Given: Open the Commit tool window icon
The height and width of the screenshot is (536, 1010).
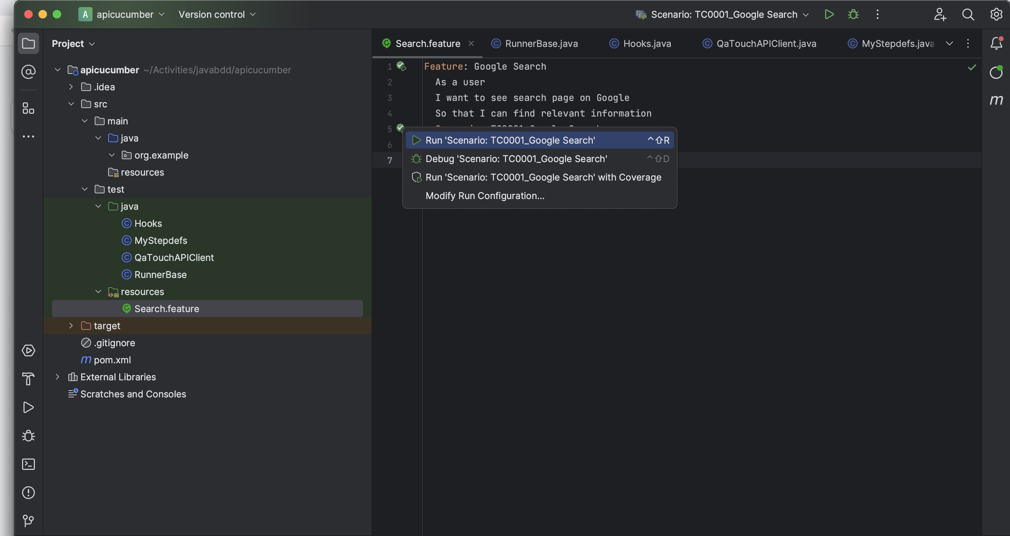Looking at the screenshot, I should point(28,72).
